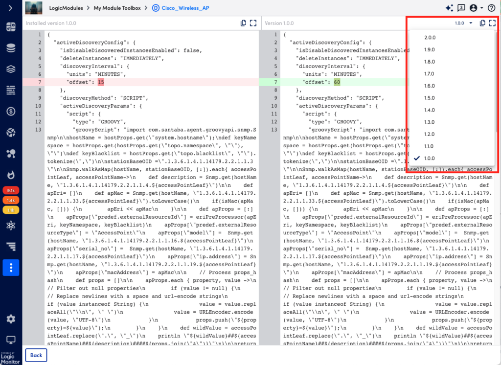
Task: Click the blue Modules icon in sidebar
Action: point(11,267)
